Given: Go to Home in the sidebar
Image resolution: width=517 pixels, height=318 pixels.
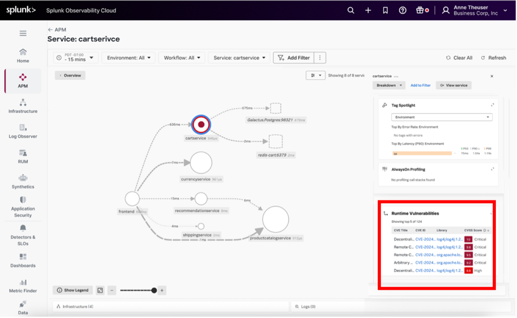Looking at the screenshot, I should (x=23, y=56).
